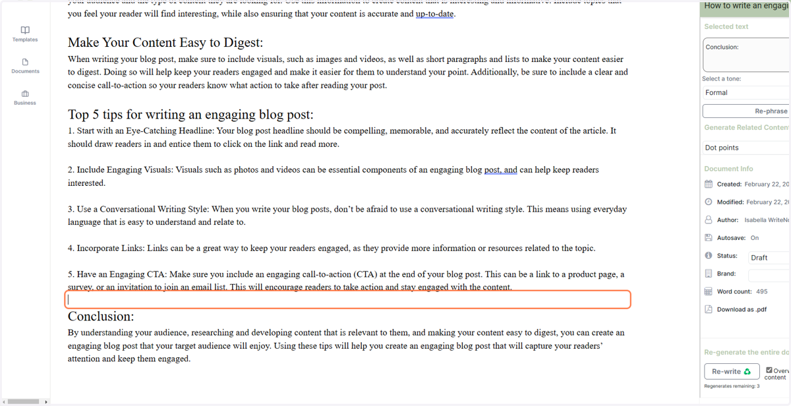The width and height of the screenshot is (791, 406).
Task: Click the grid icon beside Word count
Action: [x=709, y=291]
